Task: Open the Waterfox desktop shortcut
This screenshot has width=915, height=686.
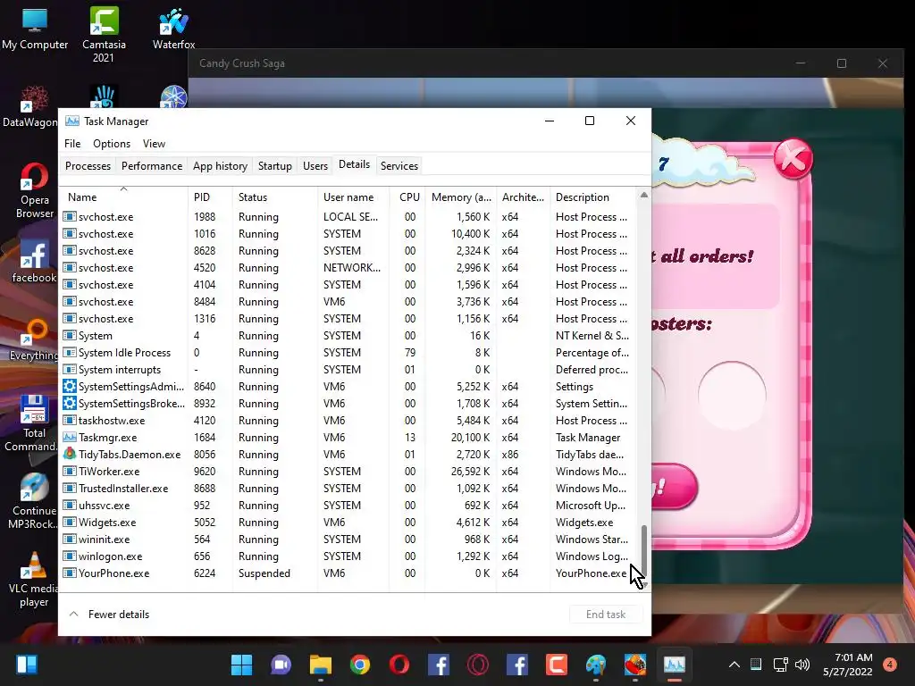Action: tap(173, 28)
